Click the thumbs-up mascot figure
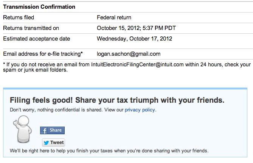The width and height of the screenshot is (253, 163). (22, 129)
